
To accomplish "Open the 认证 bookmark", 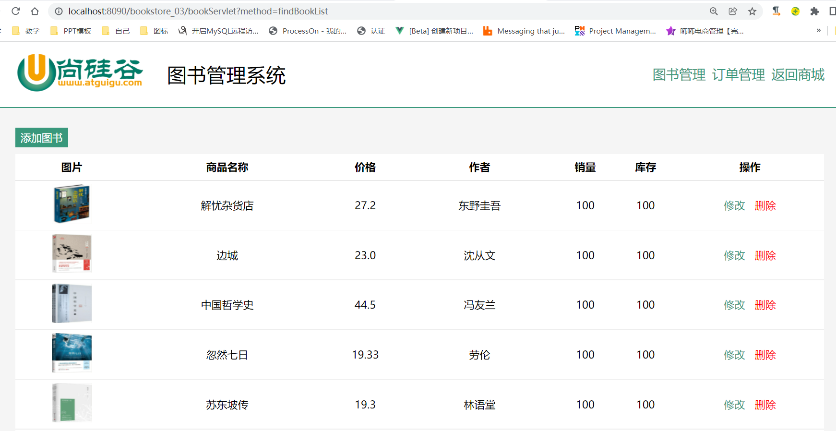I will (x=371, y=31).
